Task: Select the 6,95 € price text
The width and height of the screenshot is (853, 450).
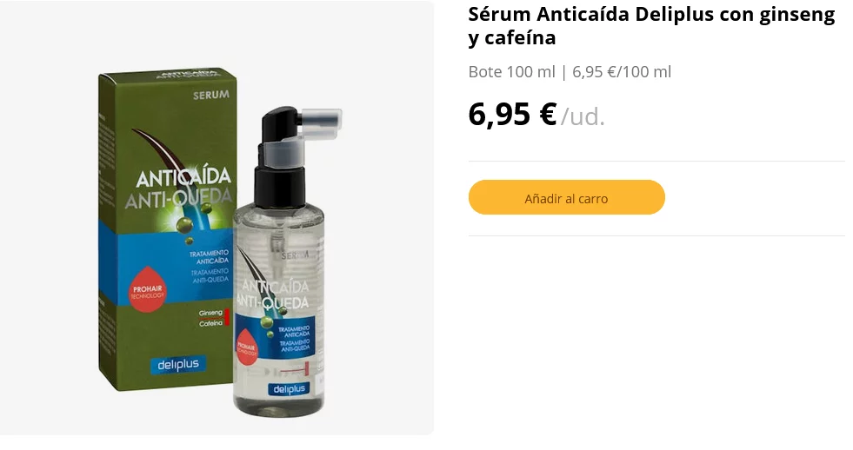Action: click(x=512, y=114)
